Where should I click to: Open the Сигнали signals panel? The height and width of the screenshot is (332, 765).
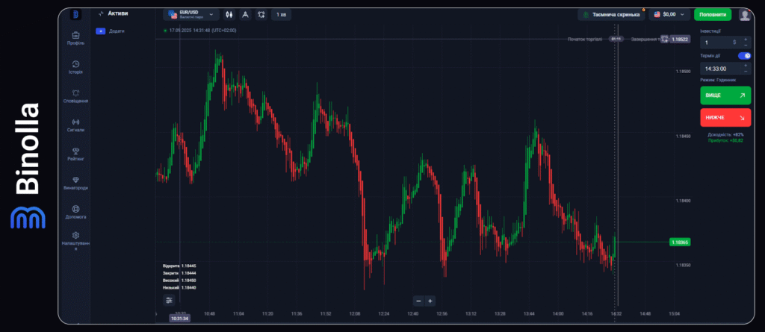coord(75,125)
